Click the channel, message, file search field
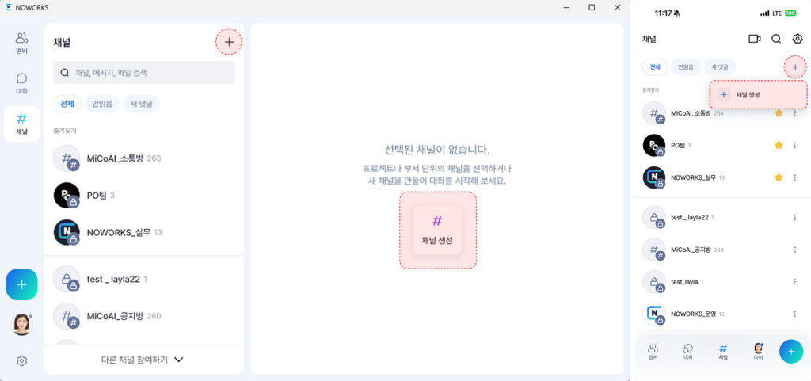Screen dimensions: 811x381 [x=144, y=73]
